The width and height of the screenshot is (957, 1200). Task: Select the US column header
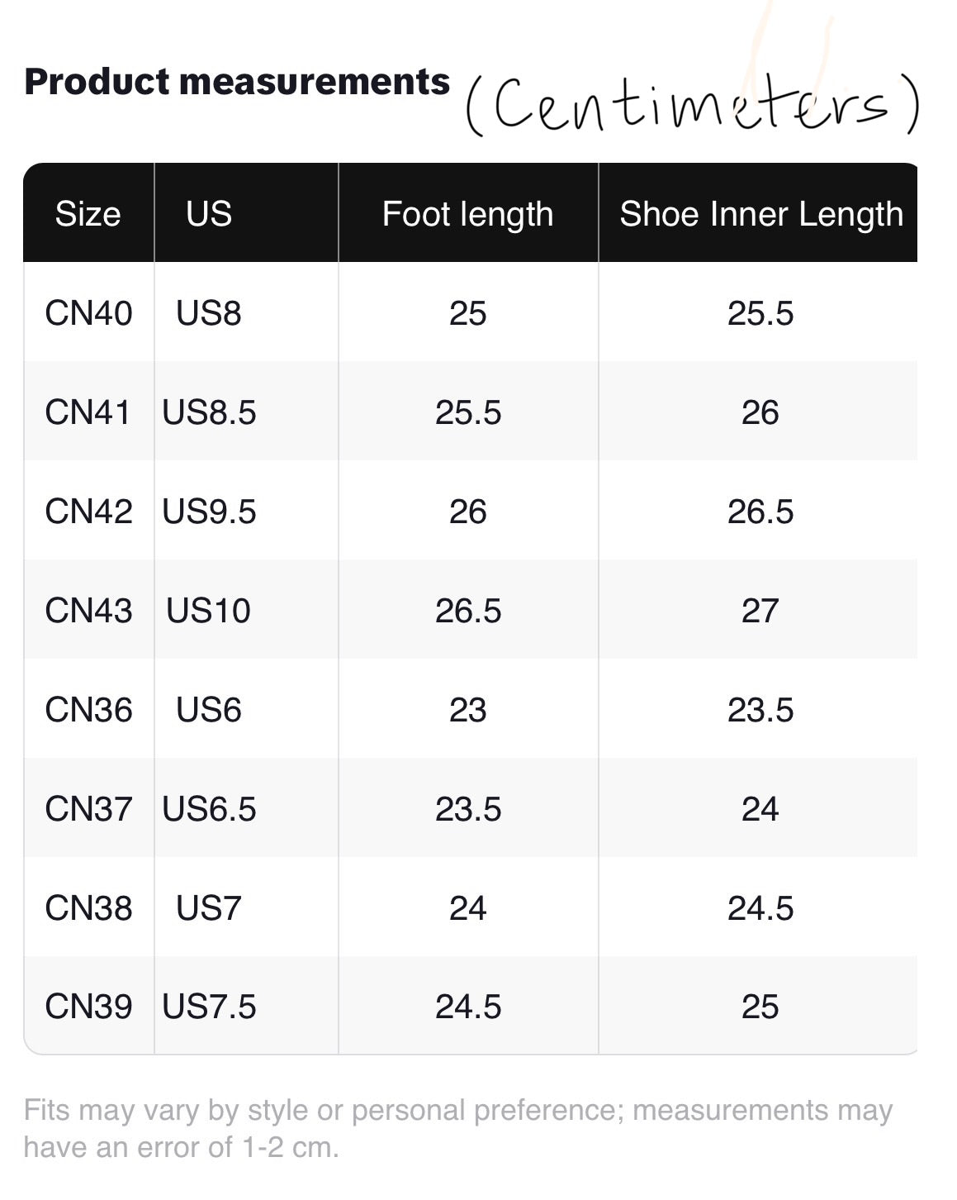[209, 214]
